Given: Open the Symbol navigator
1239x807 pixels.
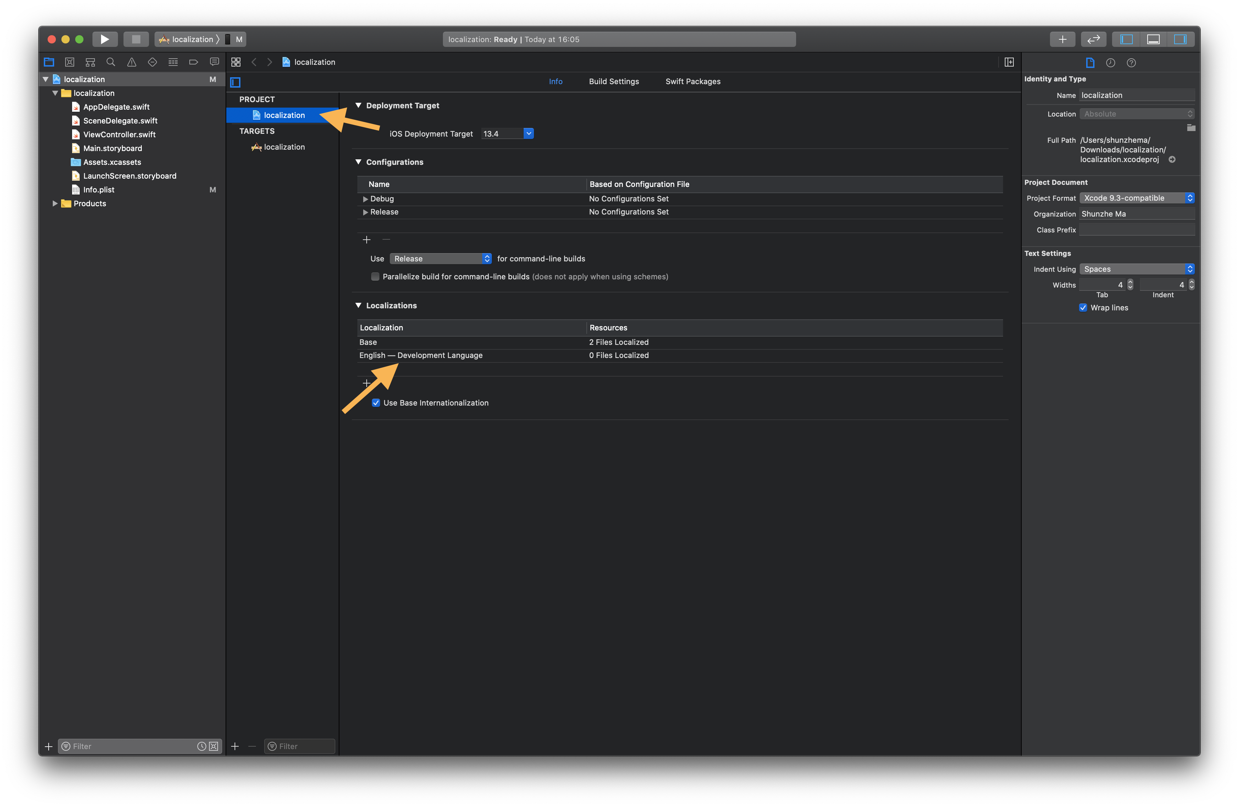Looking at the screenshot, I should click(x=90, y=62).
